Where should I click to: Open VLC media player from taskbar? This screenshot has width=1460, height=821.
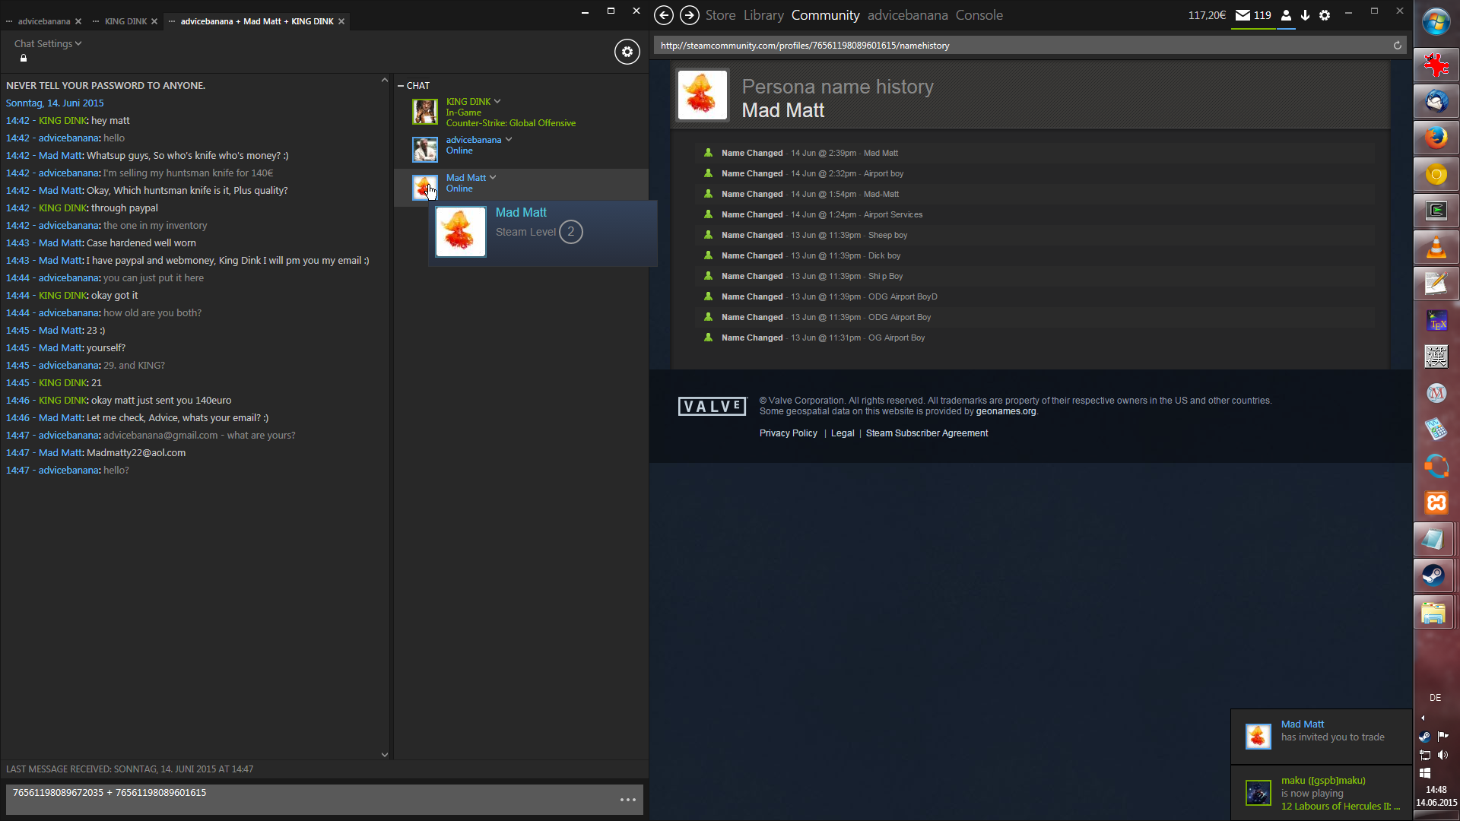click(x=1436, y=247)
